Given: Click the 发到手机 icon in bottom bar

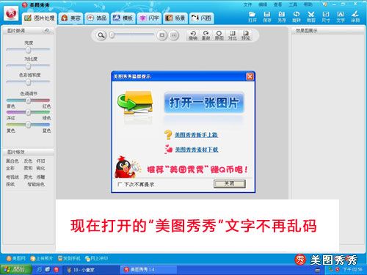Looking at the screenshot, I should [x=60, y=258].
